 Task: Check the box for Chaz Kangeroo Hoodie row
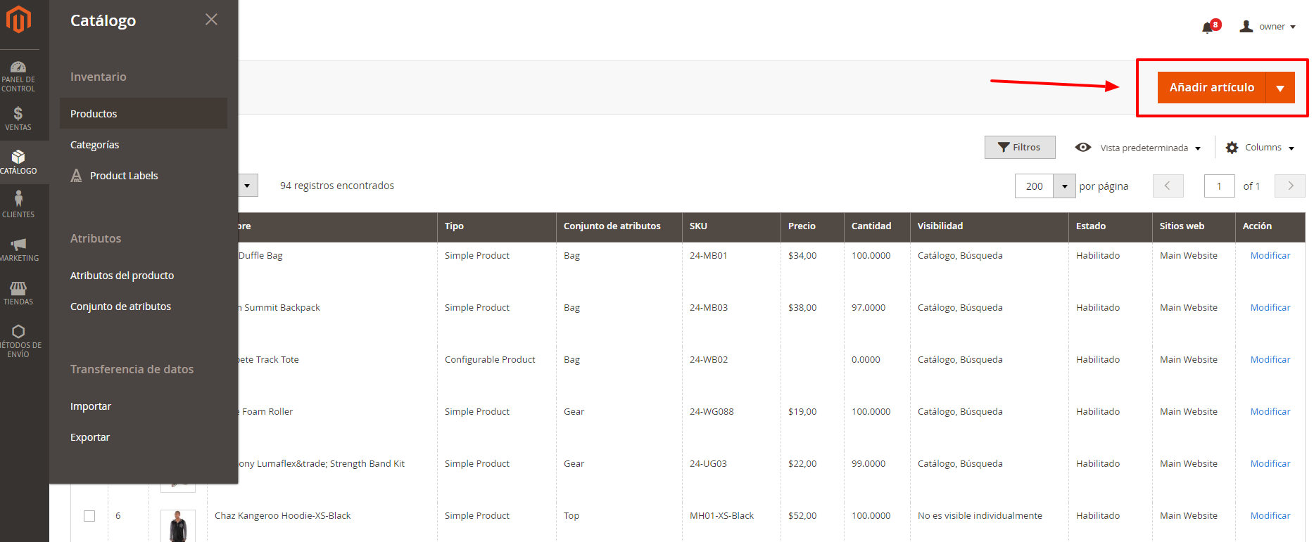pyautogui.click(x=89, y=516)
